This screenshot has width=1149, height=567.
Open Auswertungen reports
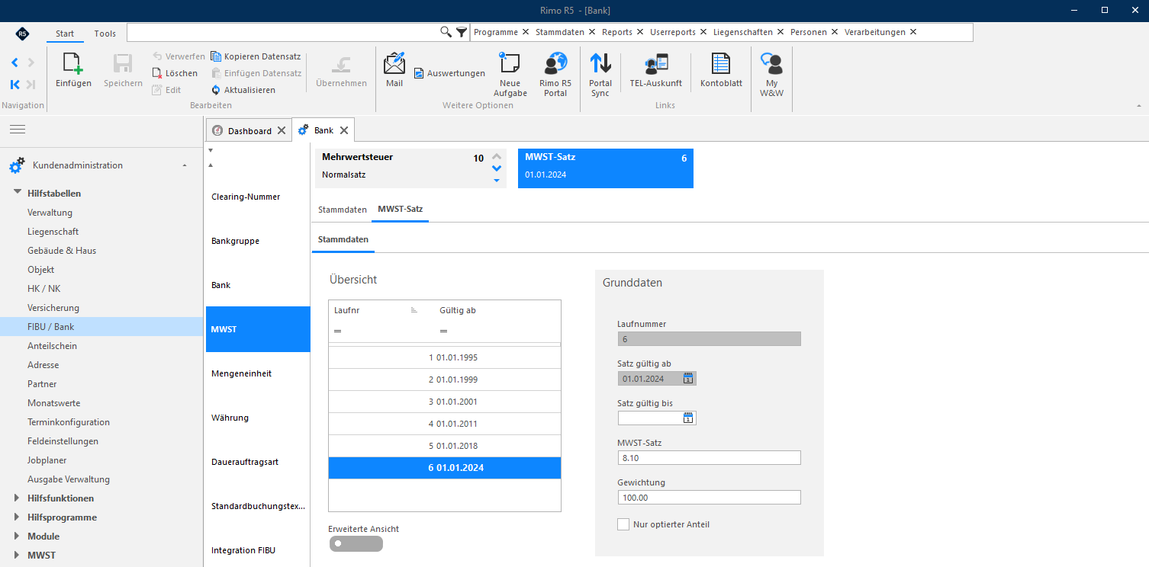(x=449, y=73)
